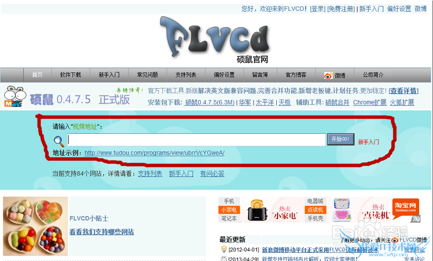Click 微博 in the top header bar
Viewport: 433px width, 261px height.
[420, 9]
